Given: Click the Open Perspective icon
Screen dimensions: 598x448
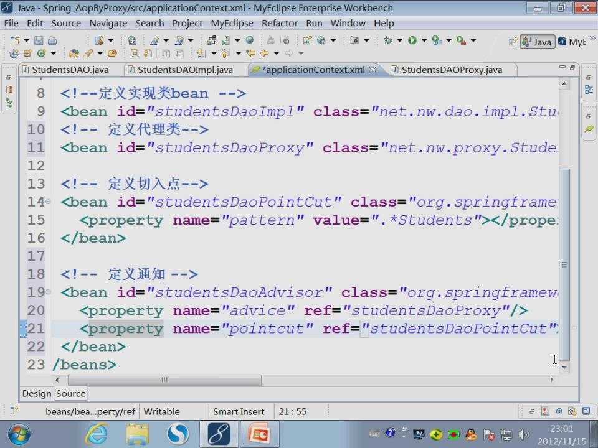Looking at the screenshot, I should coord(513,42).
